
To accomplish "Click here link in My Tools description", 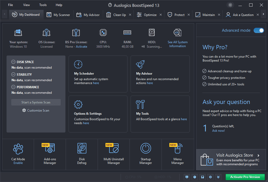I will 184,119.
